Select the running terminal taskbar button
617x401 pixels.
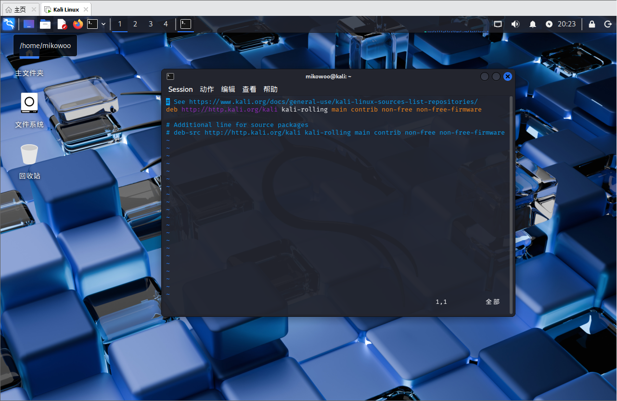(x=186, y=24)
